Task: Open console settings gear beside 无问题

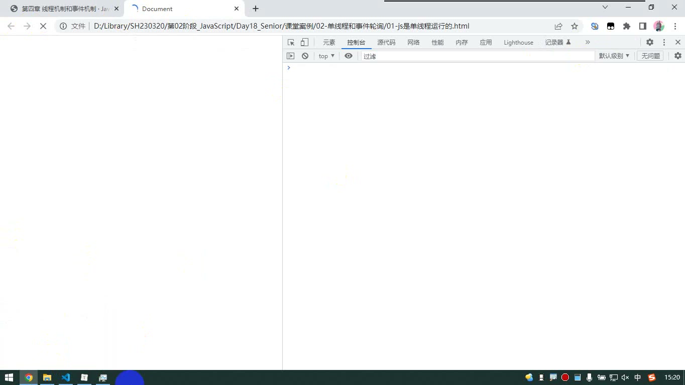Action: tap(678, 56)
